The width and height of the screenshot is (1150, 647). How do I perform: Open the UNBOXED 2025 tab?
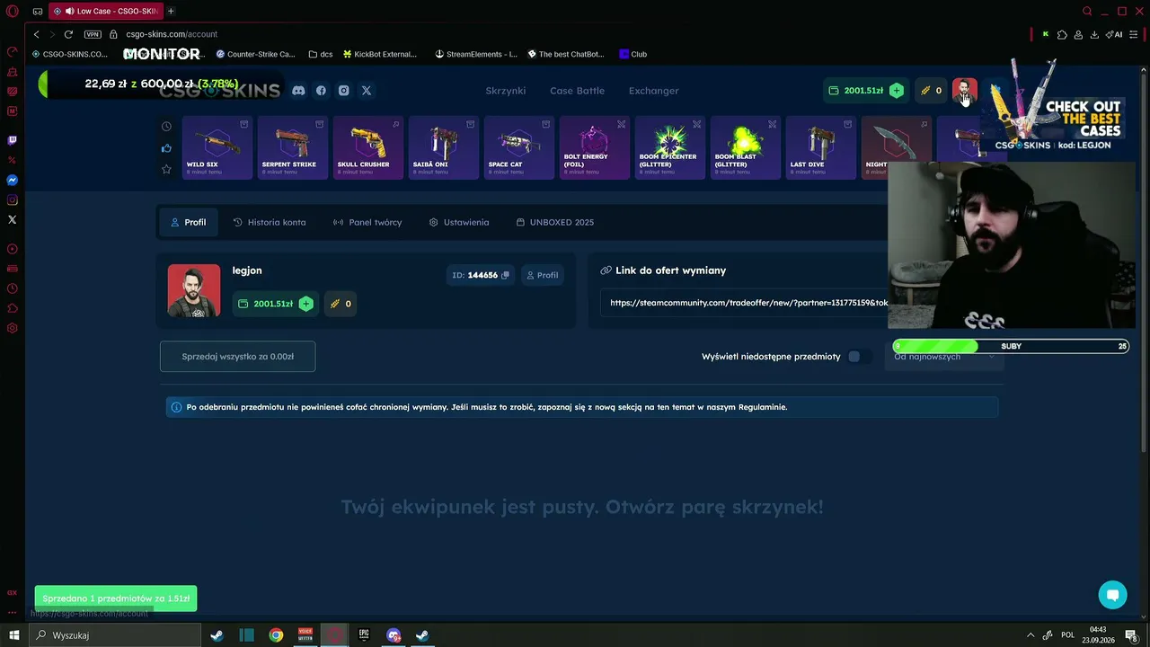(x=555, y=222)
